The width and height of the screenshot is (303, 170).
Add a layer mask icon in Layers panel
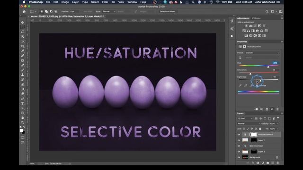(x=258, y=163)
